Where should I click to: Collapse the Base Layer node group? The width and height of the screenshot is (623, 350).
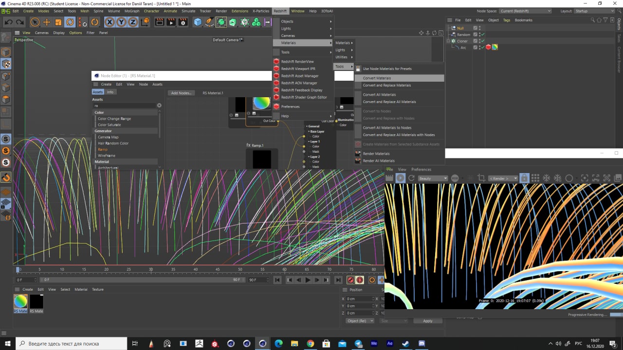point(308,131)
